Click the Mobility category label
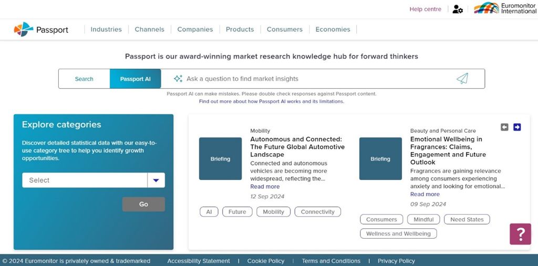This screenshot has height=266, width=538. click(260, 131)
